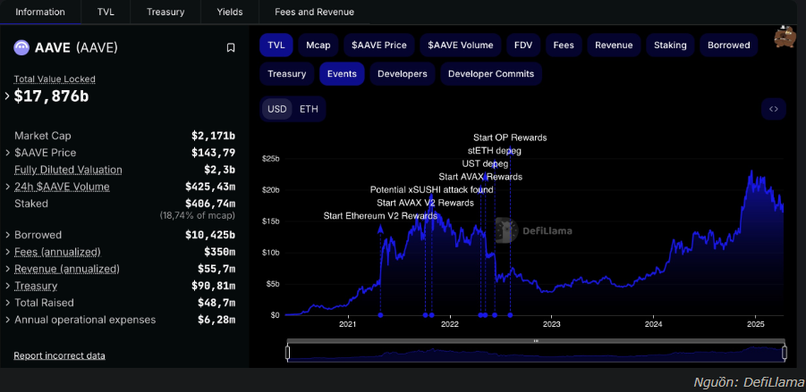Expand the Borrowed row
Image resolution: width=806 pixels, height=392 pixels.
pyautogui.click(x=8, y=235)
